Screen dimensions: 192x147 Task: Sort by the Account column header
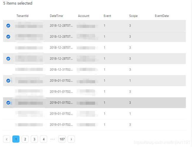84,16
